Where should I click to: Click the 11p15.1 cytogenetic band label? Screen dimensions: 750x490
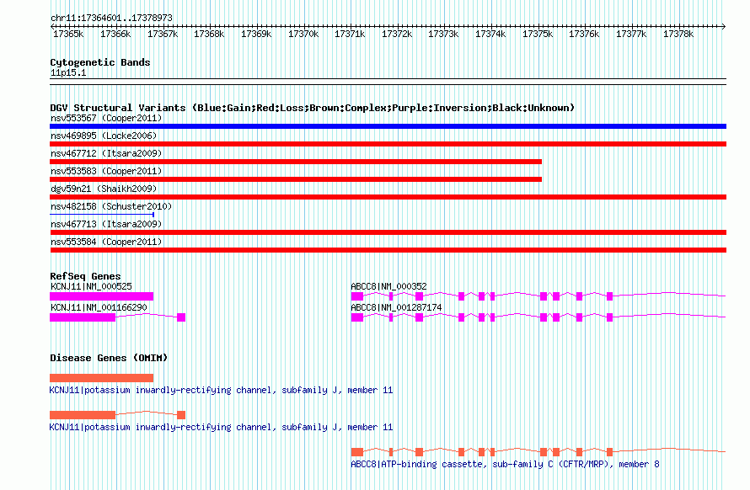68,72
